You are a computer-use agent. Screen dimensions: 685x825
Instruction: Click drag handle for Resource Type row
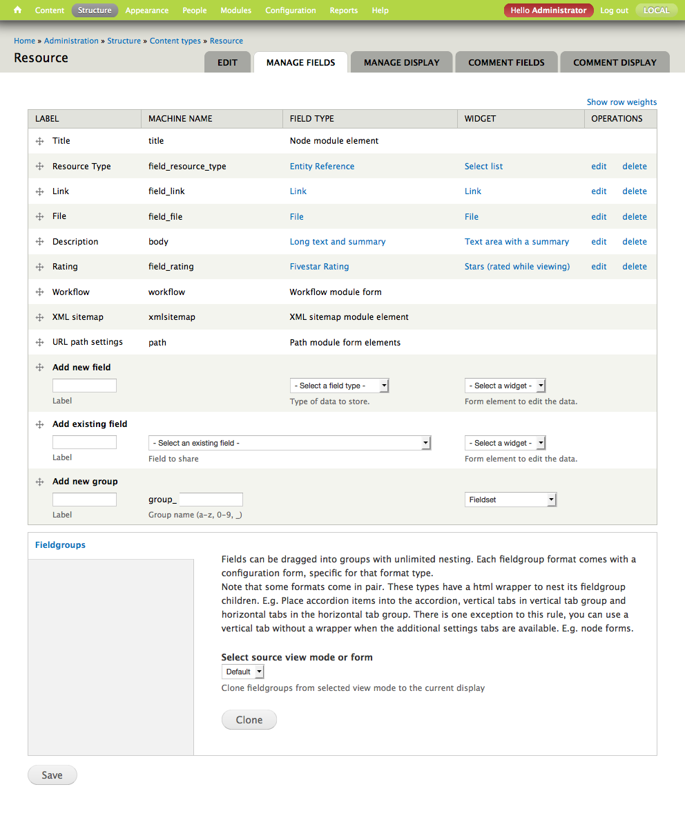(x=40, y=167)
